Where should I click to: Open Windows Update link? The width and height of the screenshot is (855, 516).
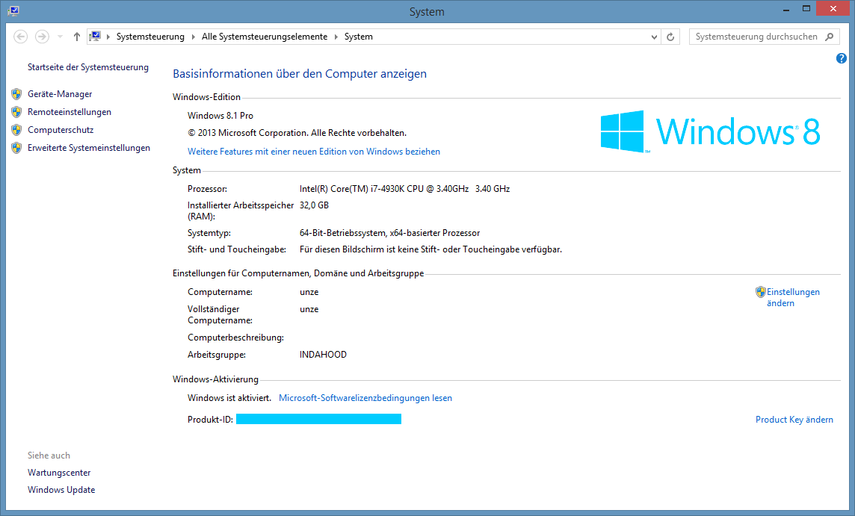61,490
